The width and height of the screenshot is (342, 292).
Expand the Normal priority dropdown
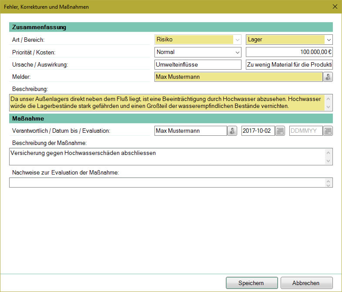(237, 52)
